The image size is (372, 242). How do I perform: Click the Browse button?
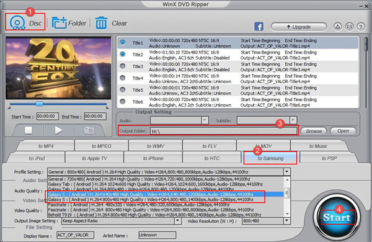(314, 131)
